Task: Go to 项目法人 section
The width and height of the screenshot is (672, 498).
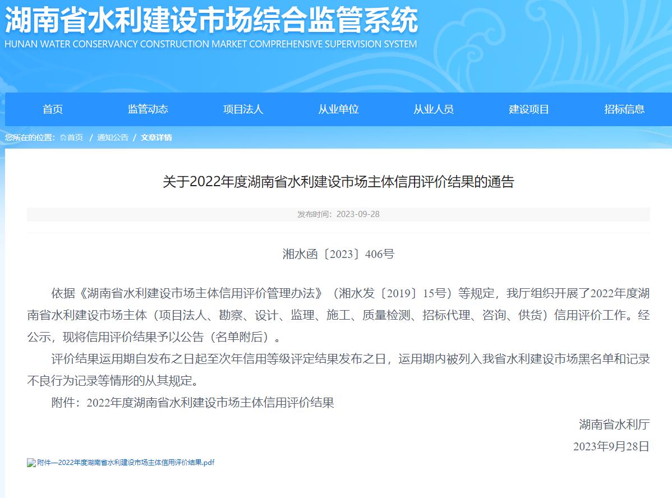Action: (243, 109)
